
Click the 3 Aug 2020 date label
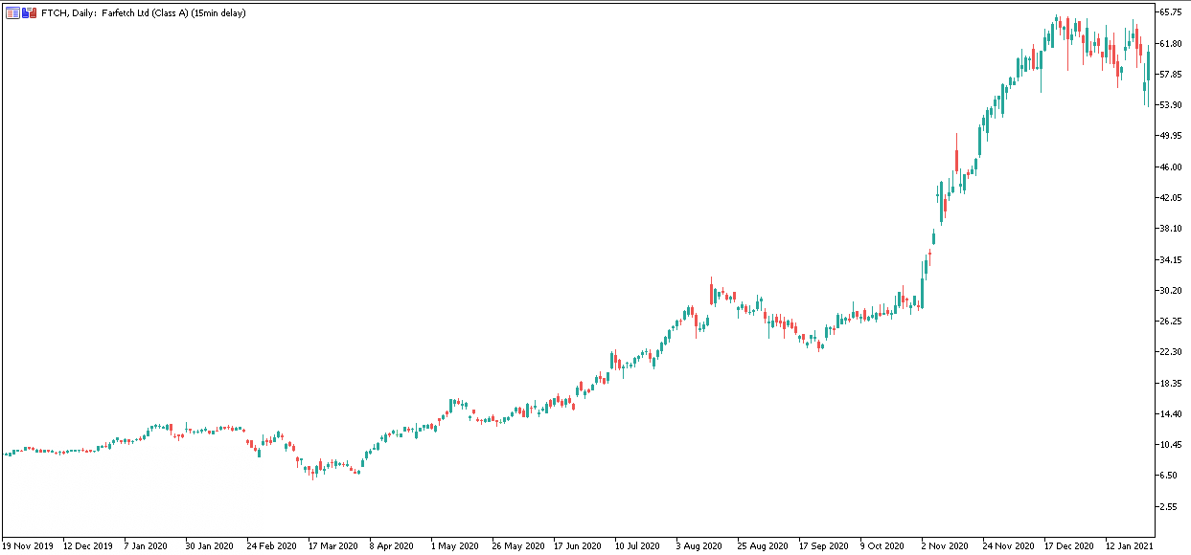pyautogui.click(x=699, y=545)
